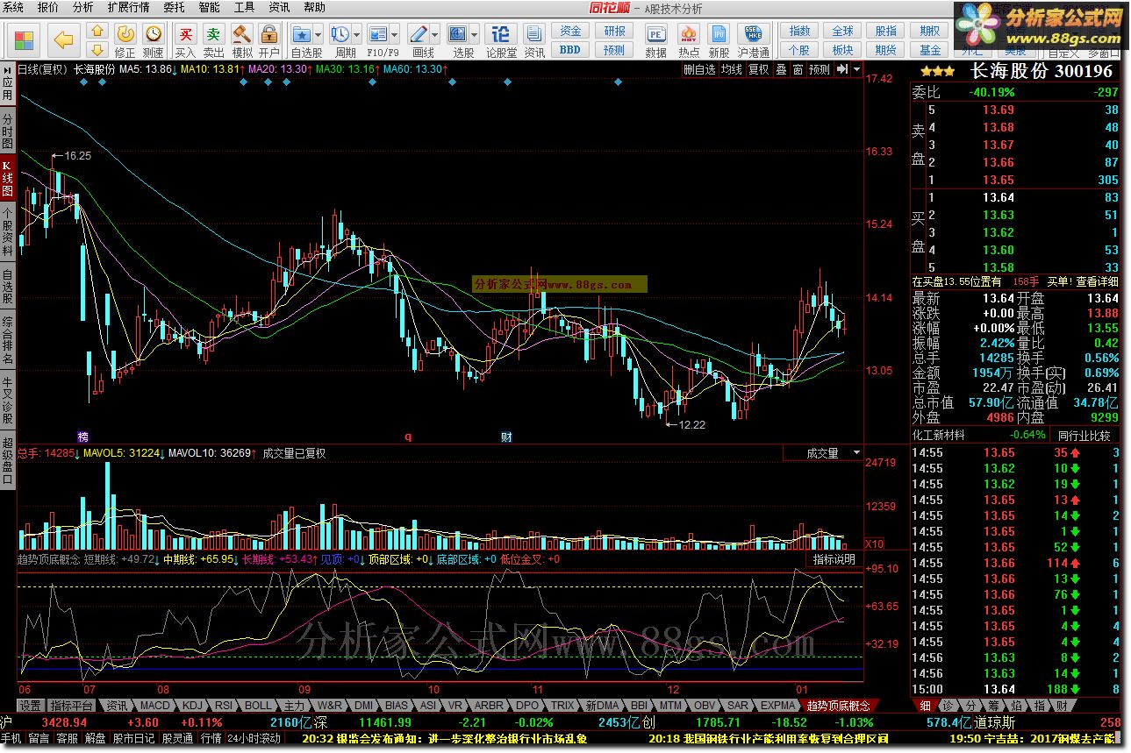Image resolution: width=1131 pixels, height=753 pixels.
Task: Open the 智能 menu
Action: click(x=209, y=7)
